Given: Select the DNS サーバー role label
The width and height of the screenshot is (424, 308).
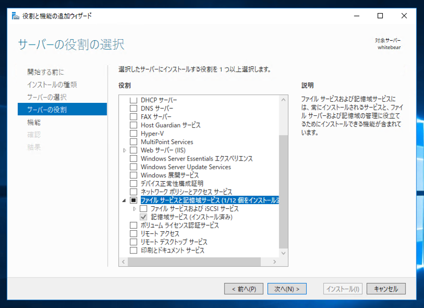Looking at the screenshot, I should pyautogui.click(x=157, y=108).
